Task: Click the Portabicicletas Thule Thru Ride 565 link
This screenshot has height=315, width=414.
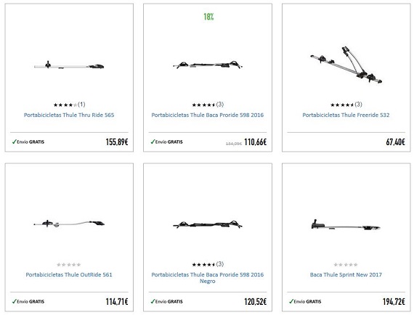Action: tap(69, 115)
